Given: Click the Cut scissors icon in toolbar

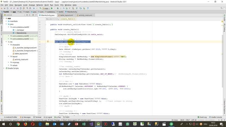Looking at the screenshot, I should 18,8.
